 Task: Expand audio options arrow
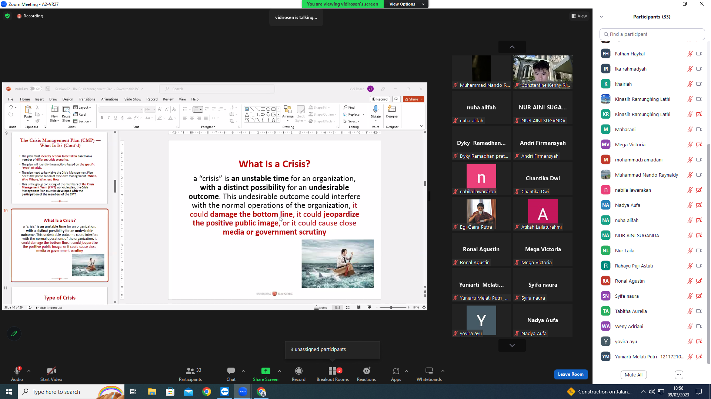click(29, 371)
